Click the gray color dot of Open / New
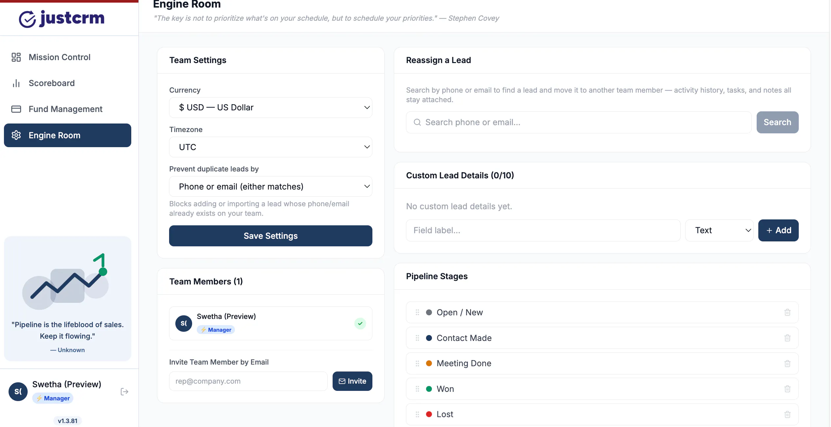Viewport: 831px width, 427px height. [429, 312]
